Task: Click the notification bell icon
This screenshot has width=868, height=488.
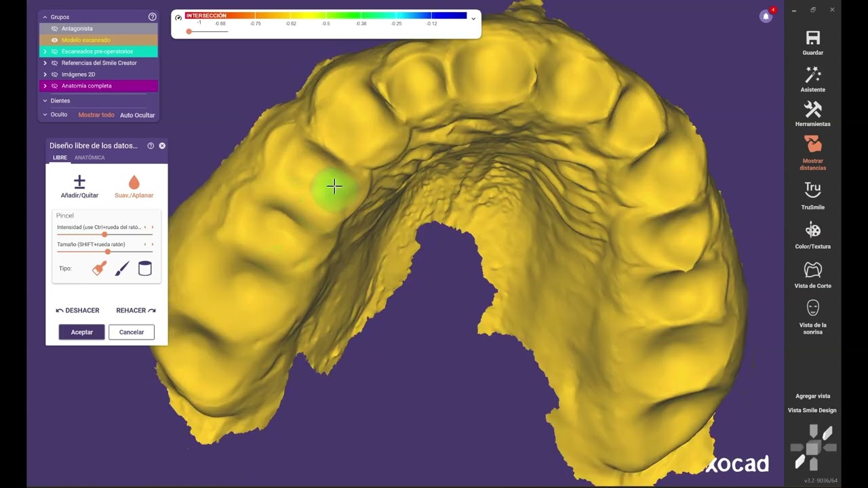Action: [x=766, y=16]
